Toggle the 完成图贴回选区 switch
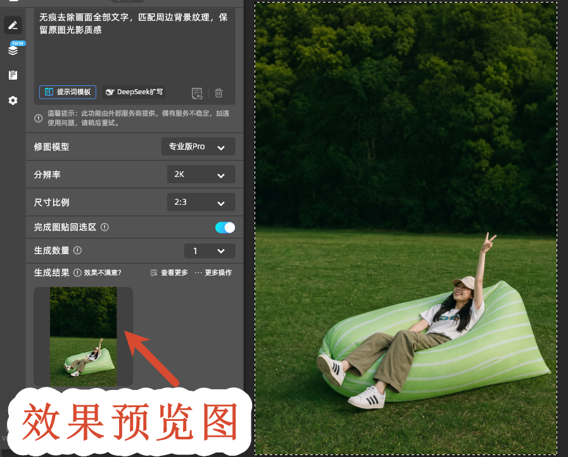 coord(225,228)
